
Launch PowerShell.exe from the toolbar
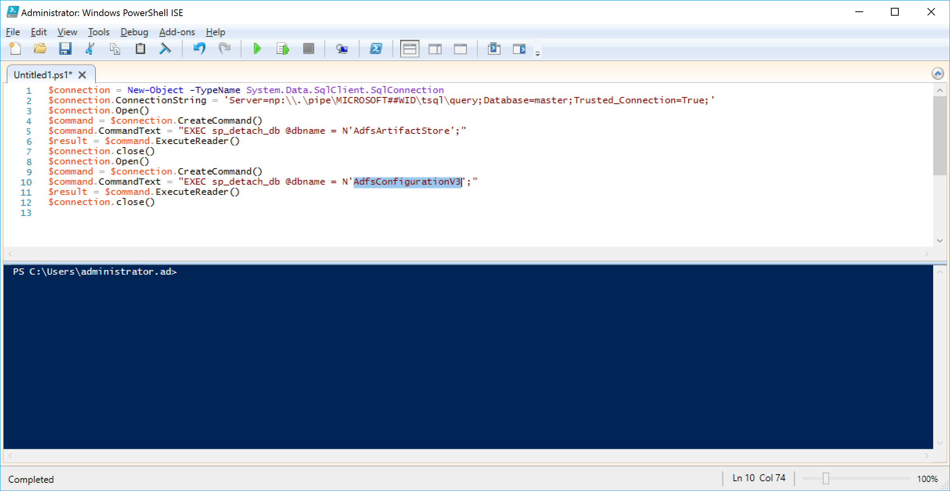point(376,49)
